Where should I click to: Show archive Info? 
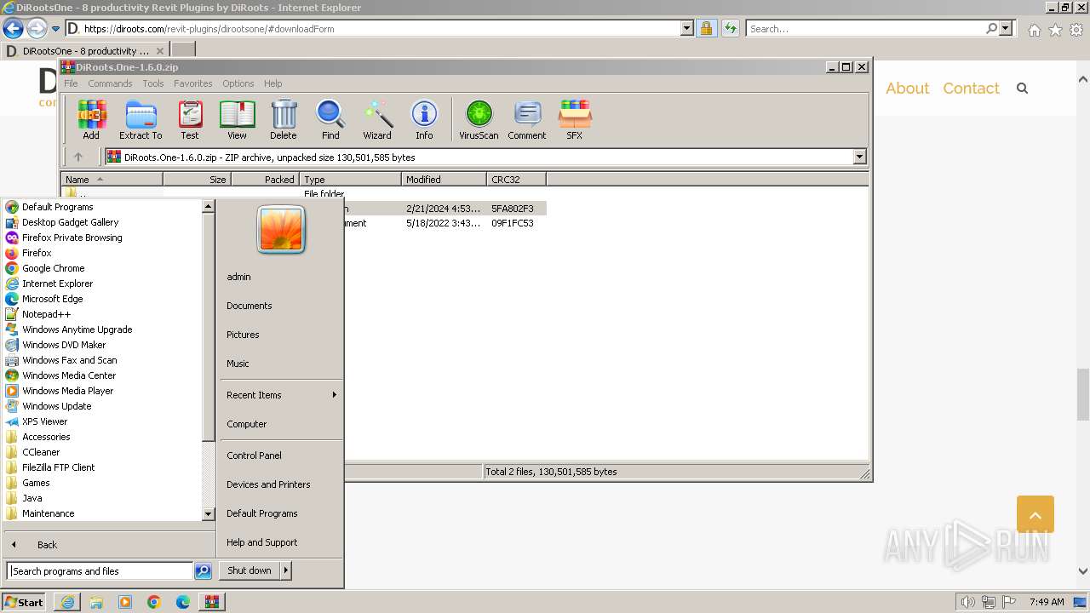click(424, 119)
